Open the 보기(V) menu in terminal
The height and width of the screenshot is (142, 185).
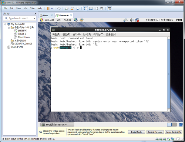(77, 34)
